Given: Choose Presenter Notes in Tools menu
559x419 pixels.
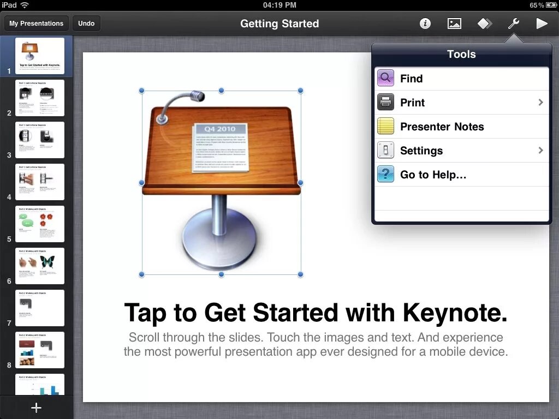Looking at the screenshot, I should coord(461,127).
